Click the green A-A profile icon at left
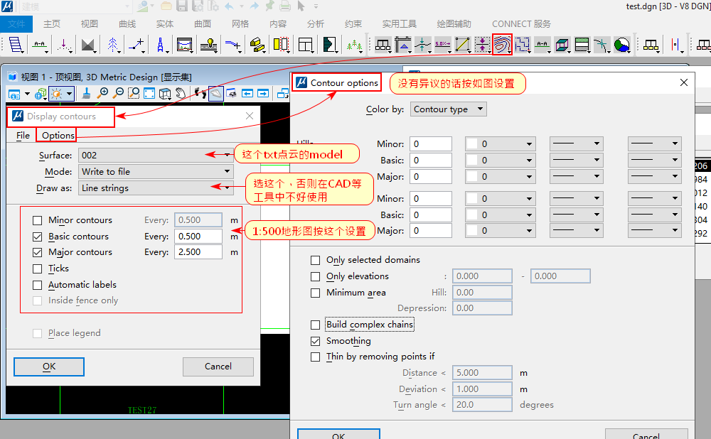This screenshot has width=711, height=439. (41, 45)
